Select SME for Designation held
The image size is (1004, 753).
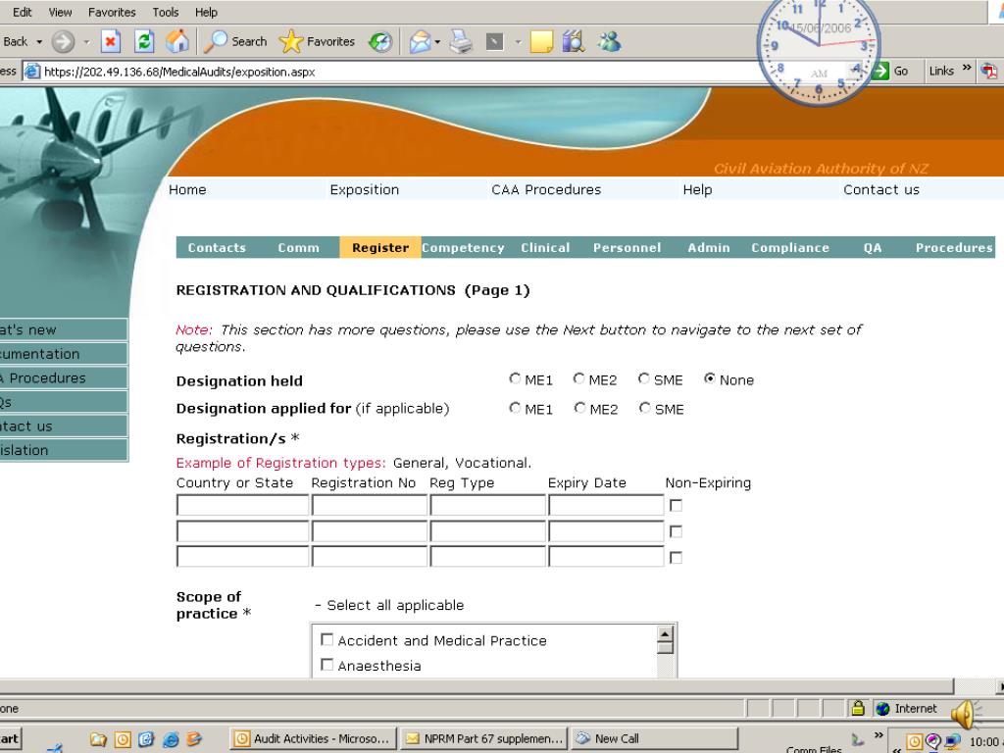pos(644,378)
